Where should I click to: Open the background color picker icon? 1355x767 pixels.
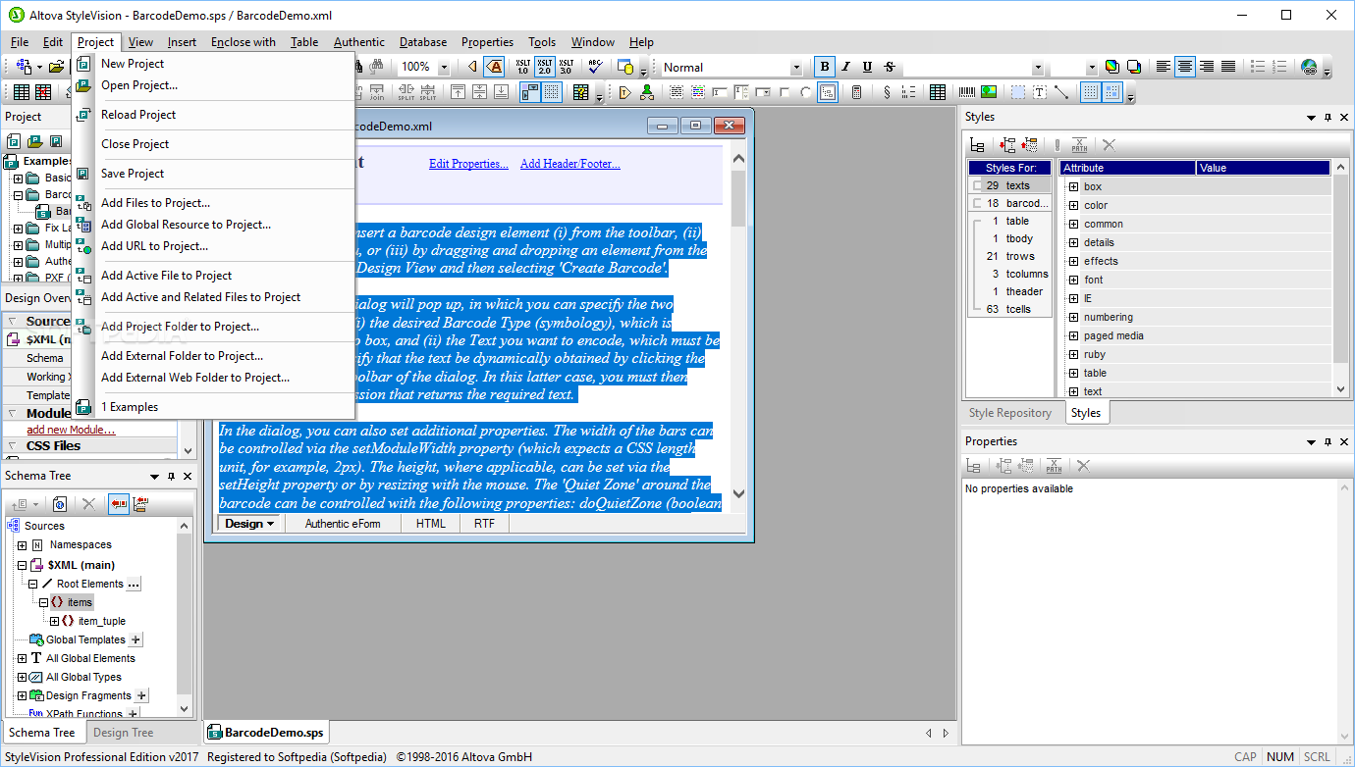1133,67
